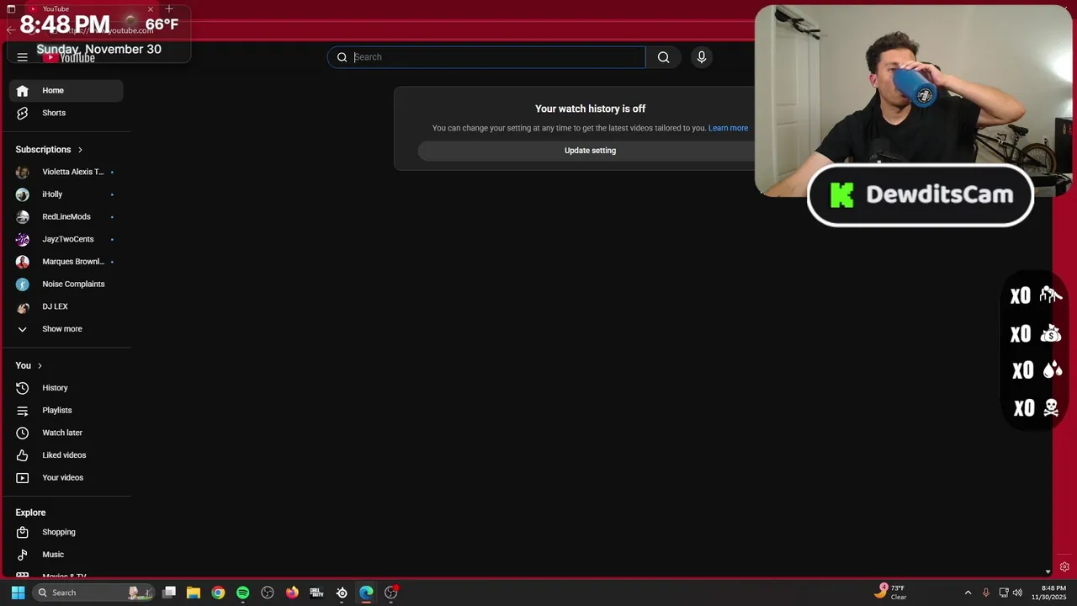1077x606 pixels.
Task: Open a new browser tab
Action: click(x=169, y=9)
